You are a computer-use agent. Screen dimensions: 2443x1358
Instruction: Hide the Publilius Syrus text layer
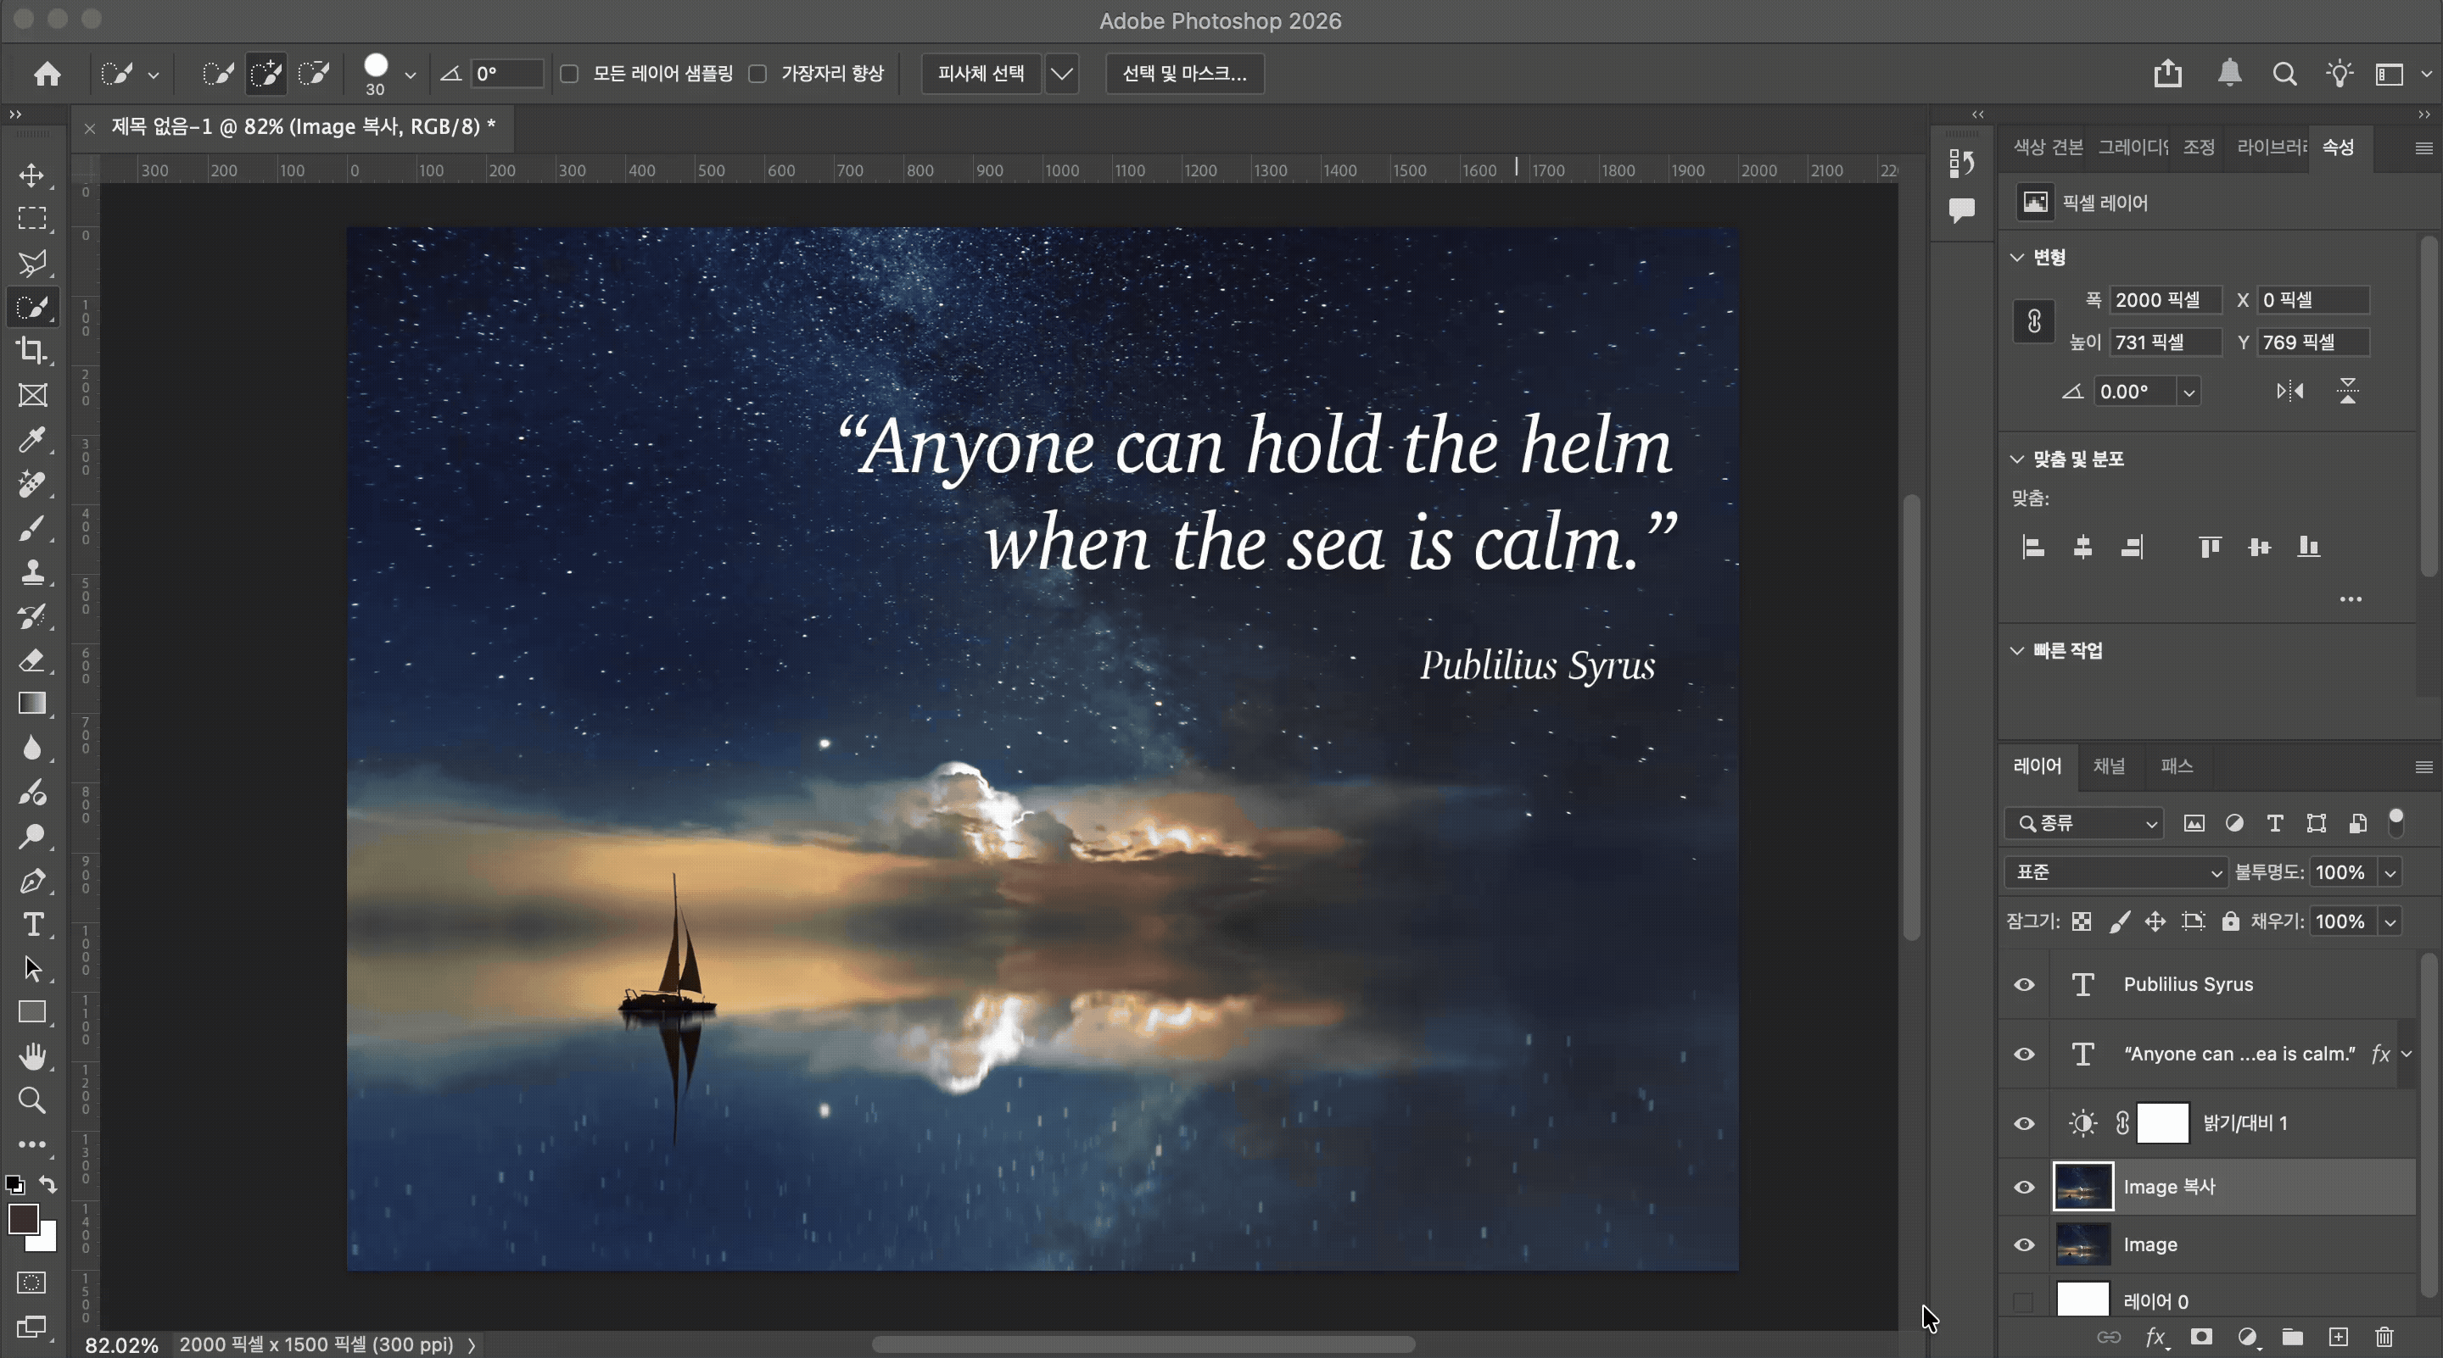point(2024,985)
